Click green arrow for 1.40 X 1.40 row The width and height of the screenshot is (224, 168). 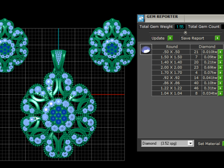click(220, 62)
